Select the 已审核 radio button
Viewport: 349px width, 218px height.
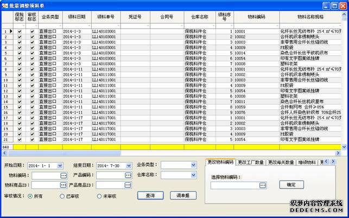click(60, 196)
